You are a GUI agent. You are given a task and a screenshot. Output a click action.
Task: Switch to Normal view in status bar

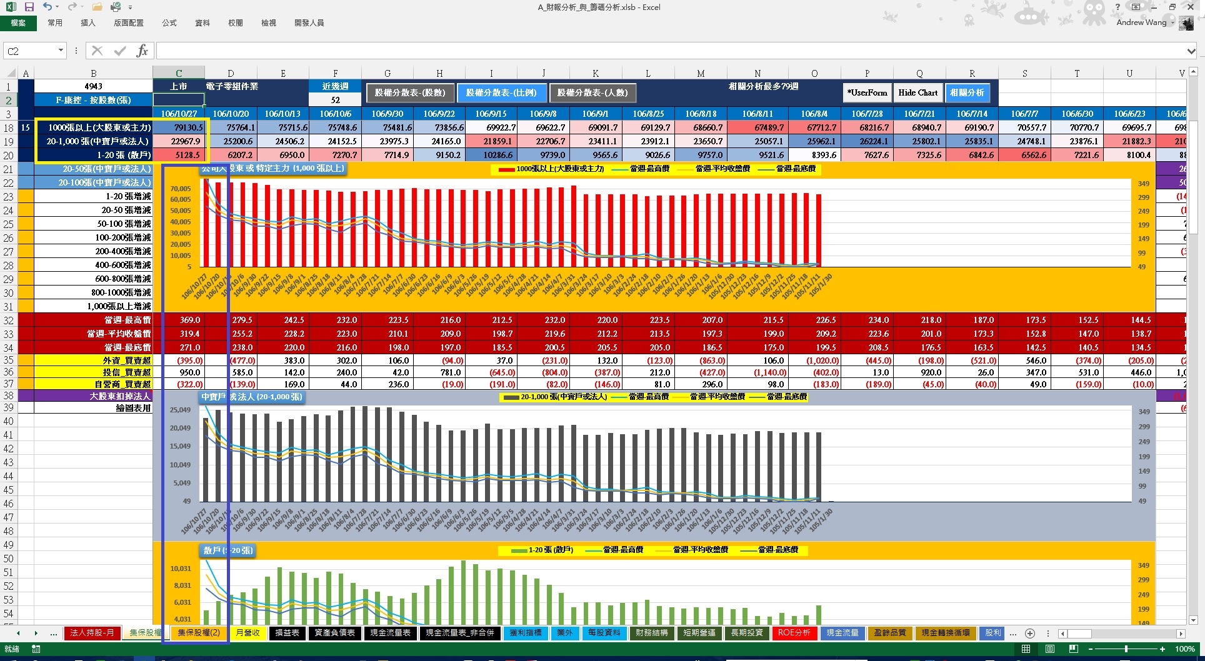[1026, 649]
